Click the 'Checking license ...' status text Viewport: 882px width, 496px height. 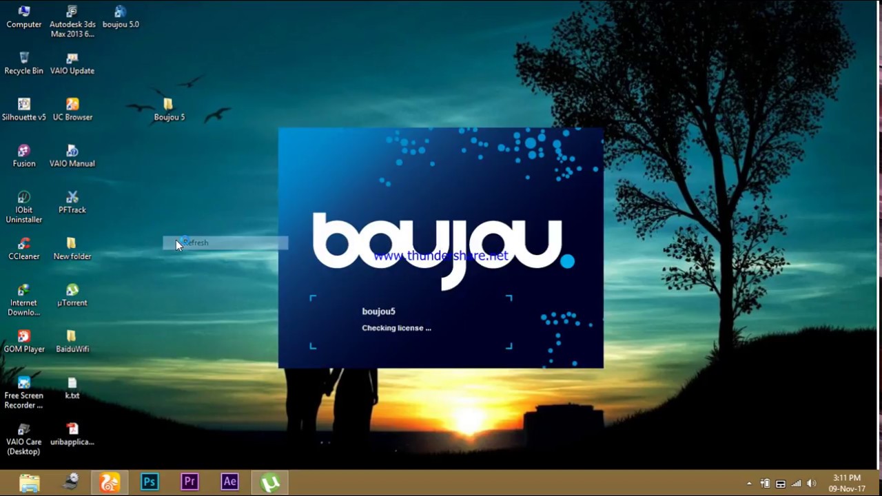click(x=396, y=328)
